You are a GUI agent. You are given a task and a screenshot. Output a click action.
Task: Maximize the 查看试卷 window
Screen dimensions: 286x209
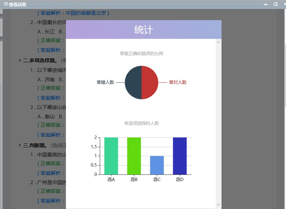click(276, 4)
